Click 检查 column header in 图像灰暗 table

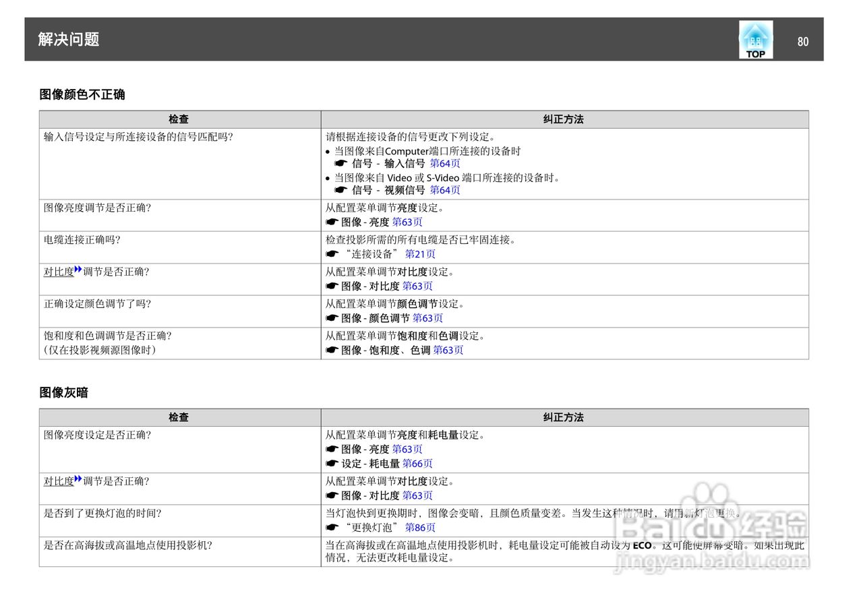click(179, 417)
